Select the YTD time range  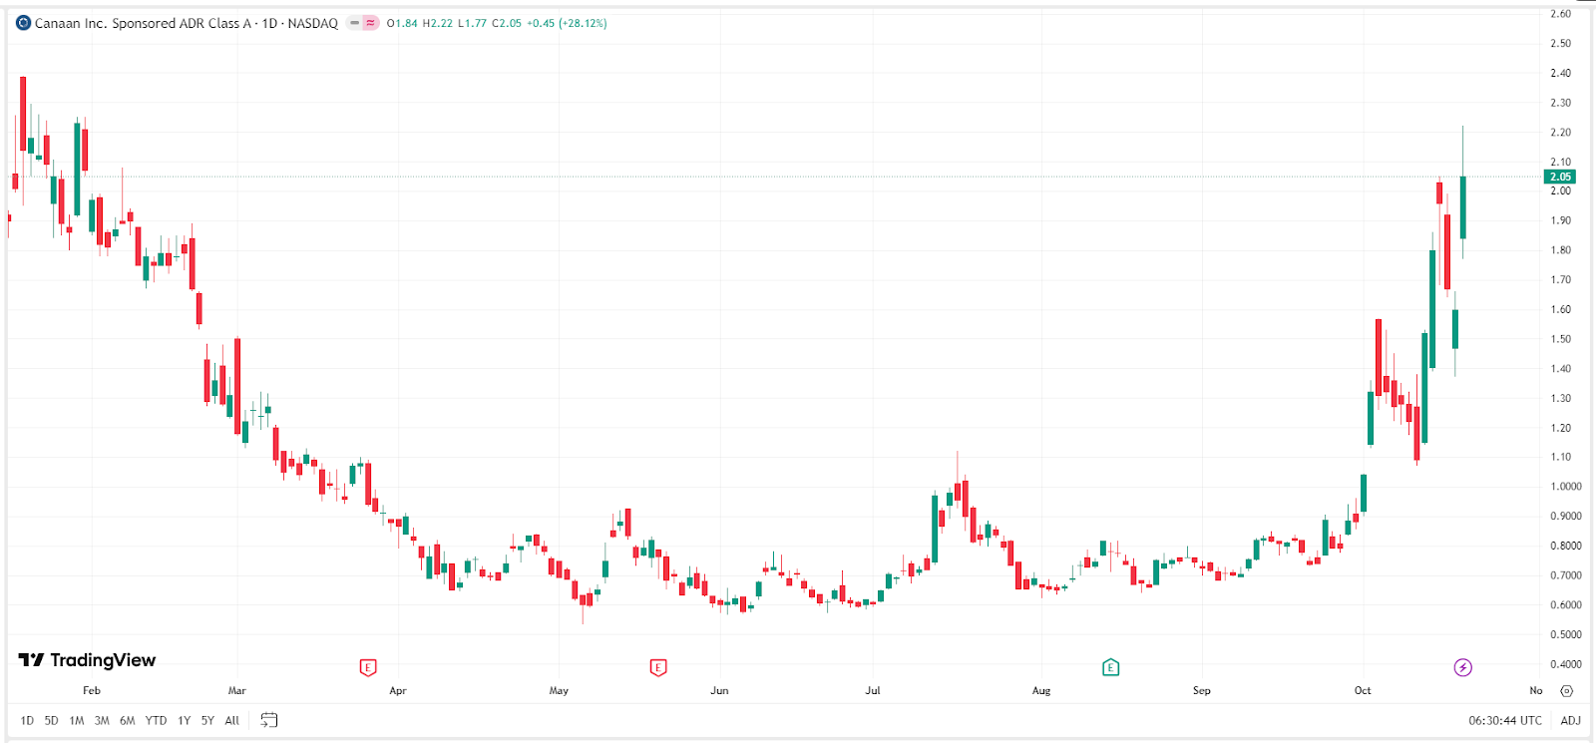(x=156, y=720)
